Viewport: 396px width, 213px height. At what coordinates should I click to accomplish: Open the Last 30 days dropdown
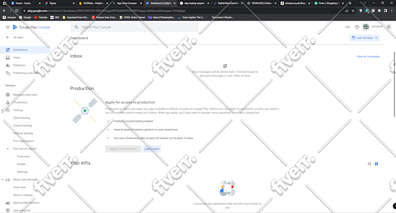[365, 38]
